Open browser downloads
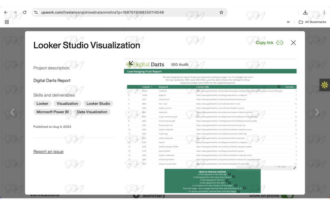 coord(305,13)
